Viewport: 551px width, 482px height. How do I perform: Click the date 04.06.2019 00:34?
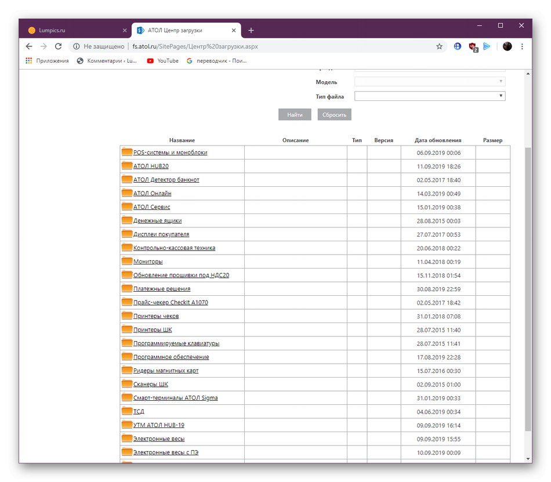[x=438, y=412]
